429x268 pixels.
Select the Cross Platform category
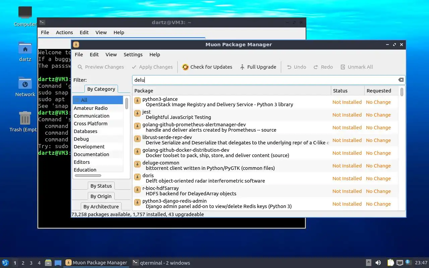(98, 124)
